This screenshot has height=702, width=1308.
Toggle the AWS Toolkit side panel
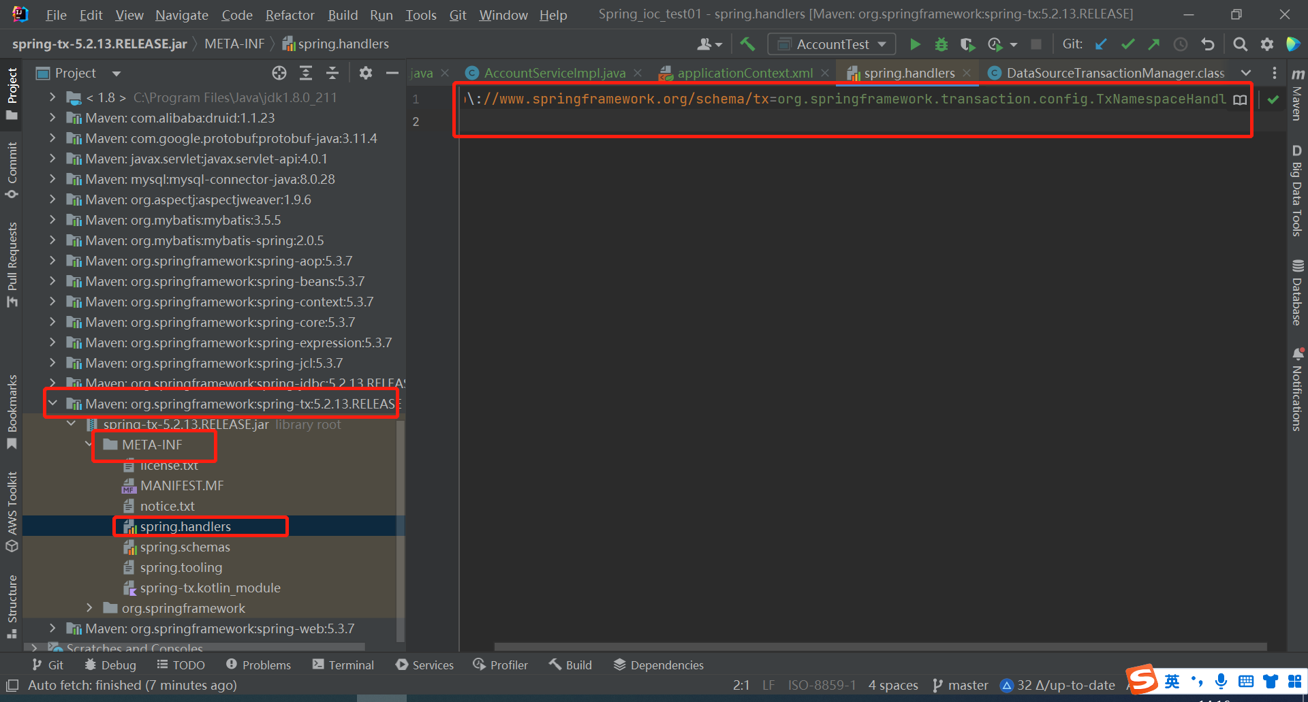tap(12, 511)
